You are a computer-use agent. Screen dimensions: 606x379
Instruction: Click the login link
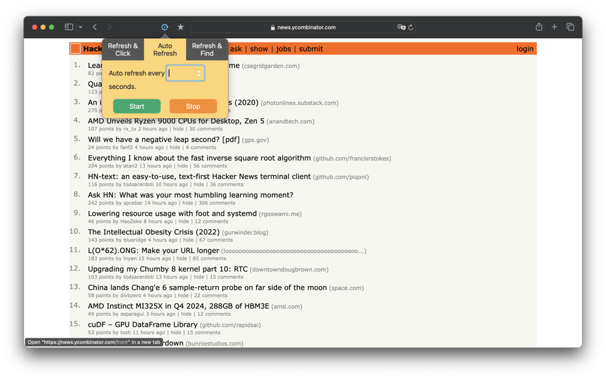[524, 49]
